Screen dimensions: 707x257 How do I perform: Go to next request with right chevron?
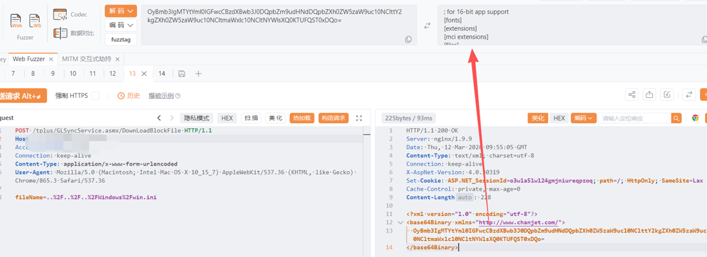point(172,118)
